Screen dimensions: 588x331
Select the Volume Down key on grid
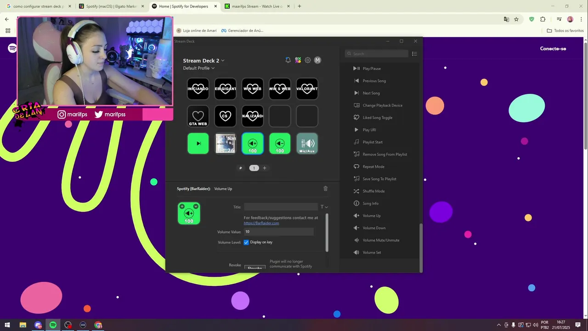tap(280, 143)
